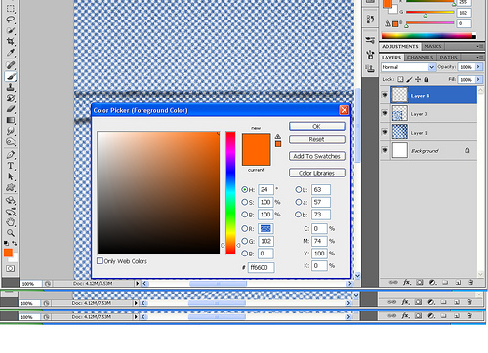Reset to default black and white colors
488x353 pixels.
click(x=6, y=243)
